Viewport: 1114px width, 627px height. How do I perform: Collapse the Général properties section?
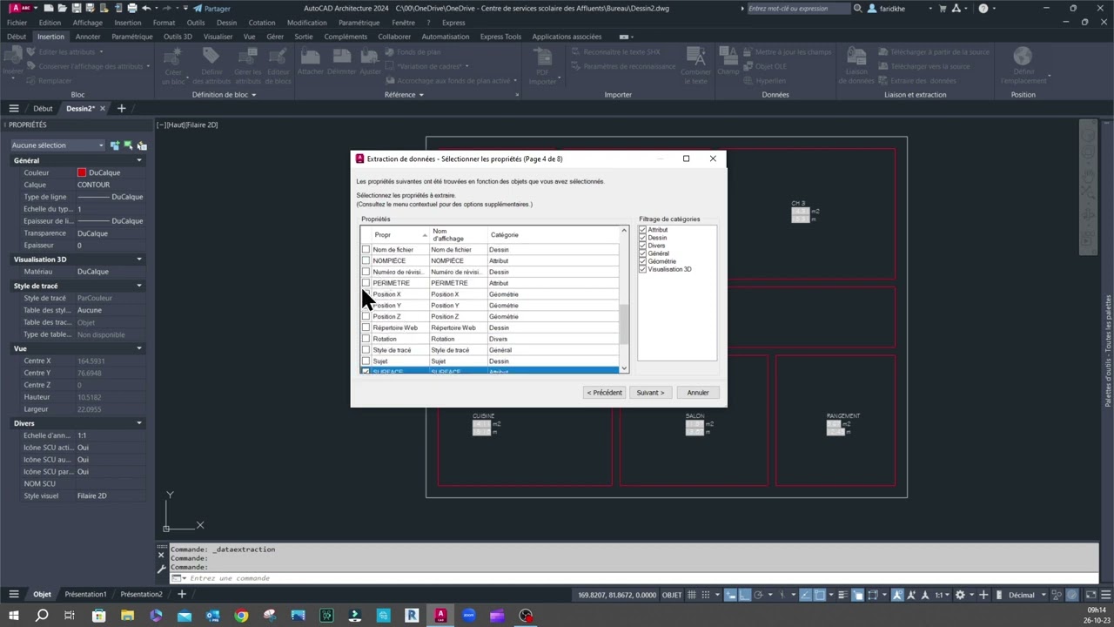[x=138, y=160]
